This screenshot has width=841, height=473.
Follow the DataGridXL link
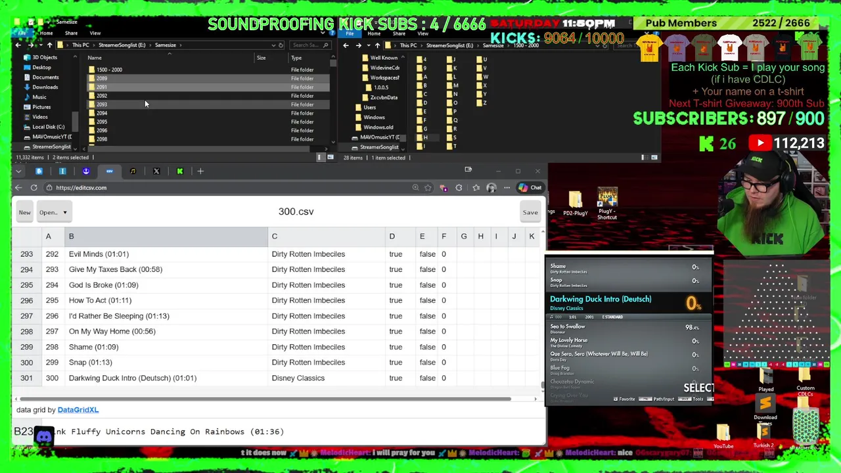[x=78, y=410]
